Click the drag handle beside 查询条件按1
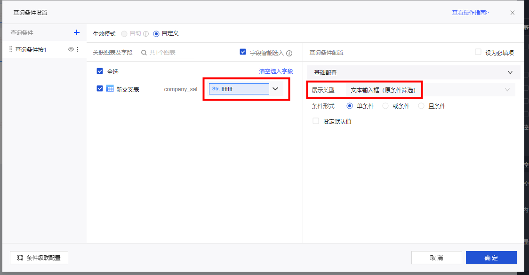The width and height of the screenshot is (529, 275). [11, 49]
